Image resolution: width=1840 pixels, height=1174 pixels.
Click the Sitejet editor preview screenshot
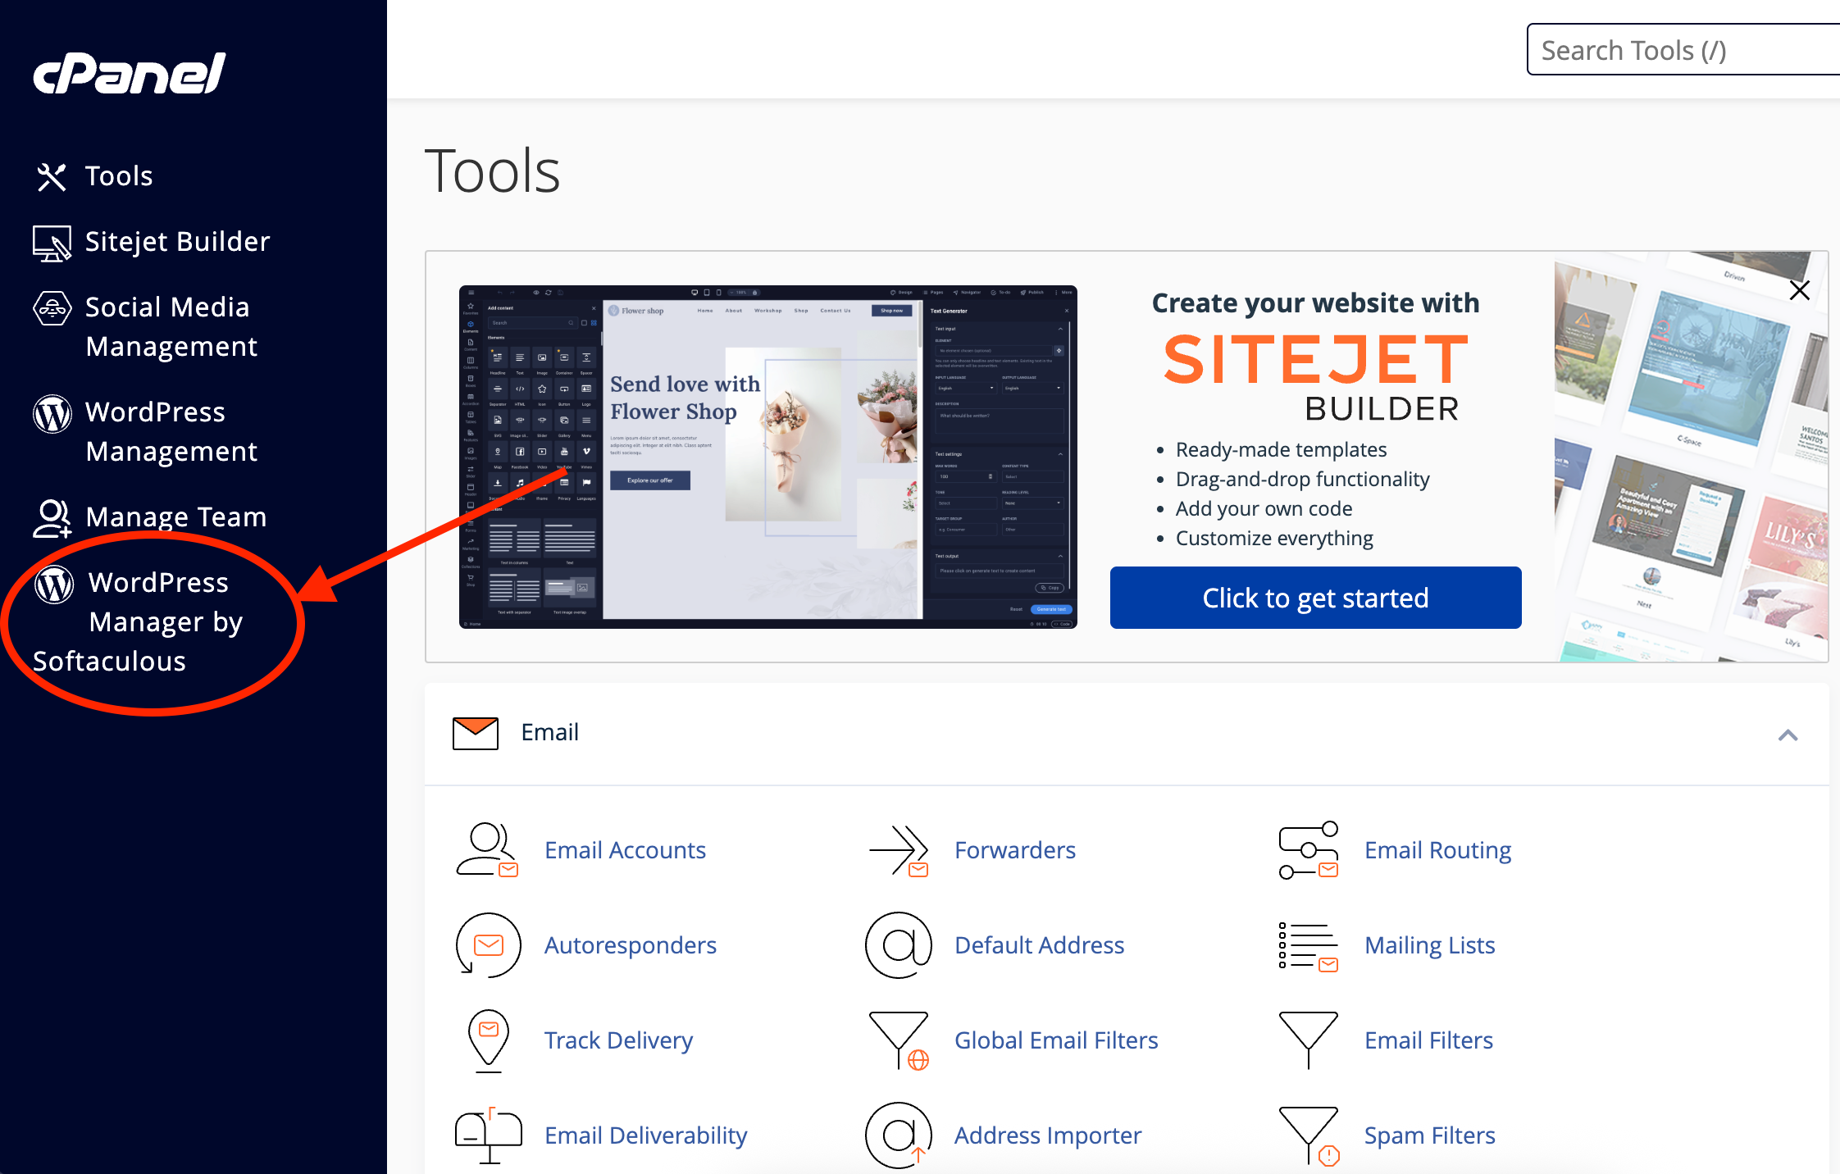click(x=768, y=457)
